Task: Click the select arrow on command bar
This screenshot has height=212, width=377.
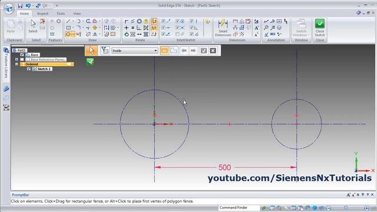Action: coord(92,51)
